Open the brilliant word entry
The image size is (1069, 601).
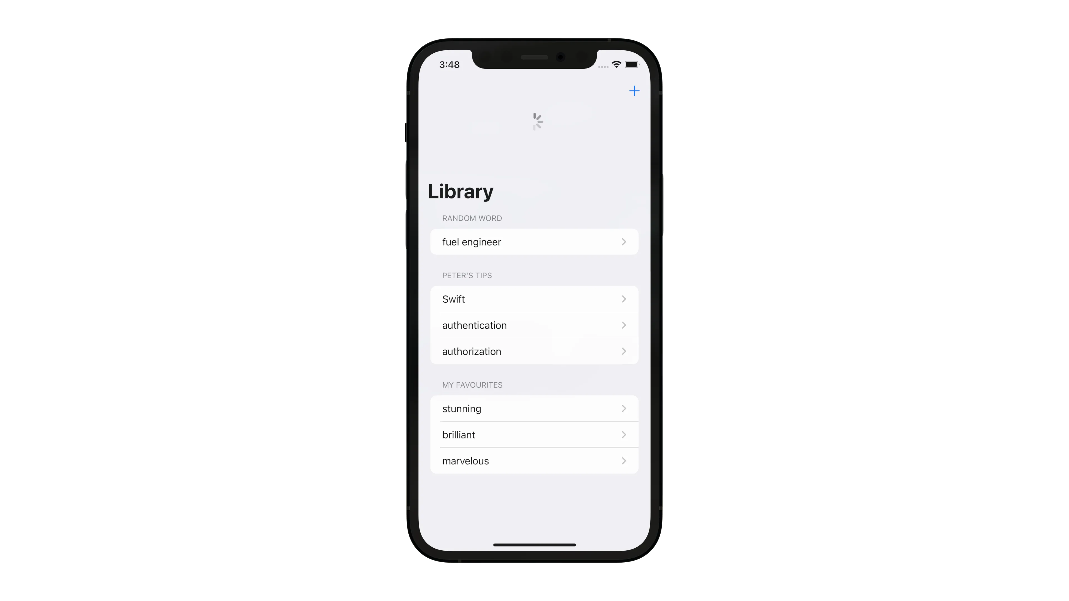click(x=534, y=434)
